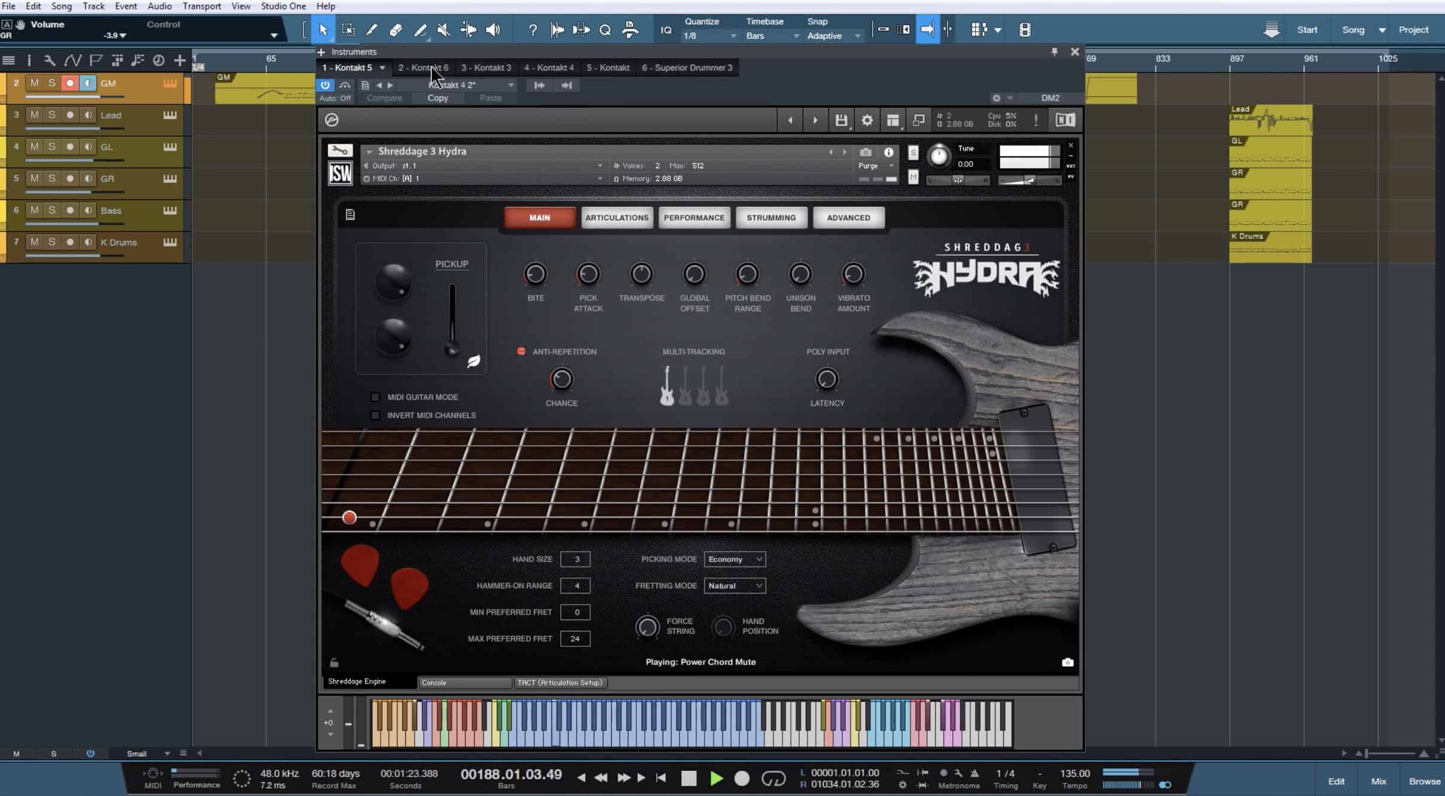This screenshot has height=796, width=1445.
Task: Click Start page button
Action: click(x=1307, y=30)
